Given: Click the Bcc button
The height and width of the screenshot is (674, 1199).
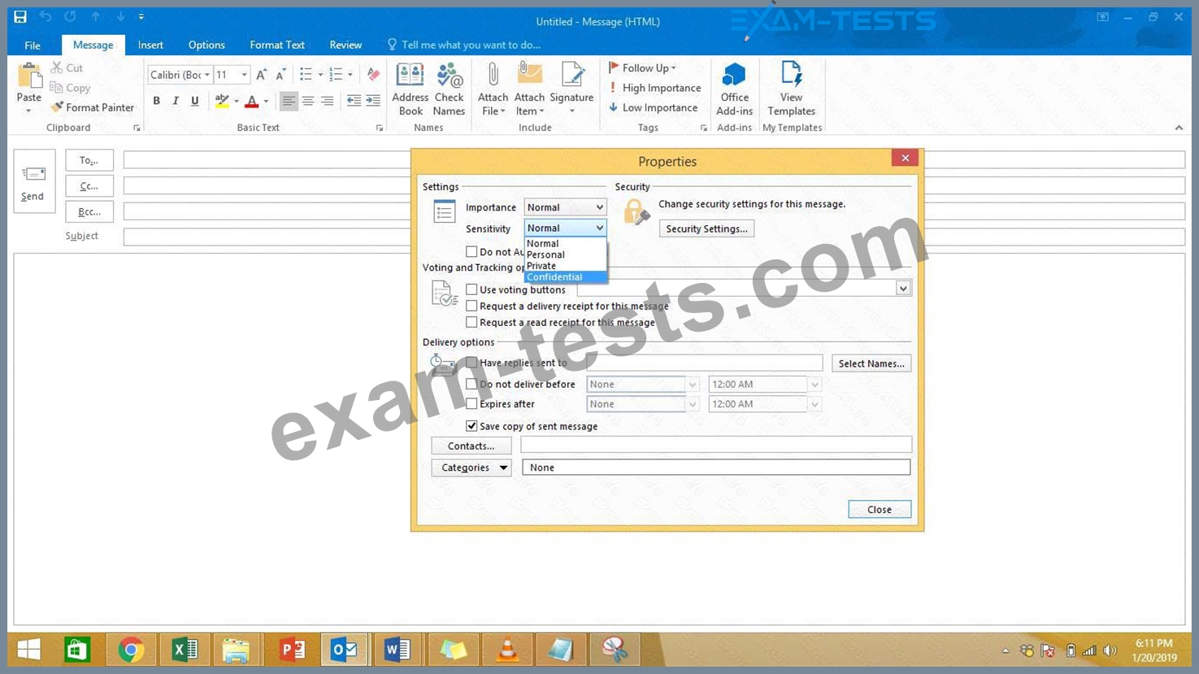Looking at the screenshot, I should click(89, 211).
